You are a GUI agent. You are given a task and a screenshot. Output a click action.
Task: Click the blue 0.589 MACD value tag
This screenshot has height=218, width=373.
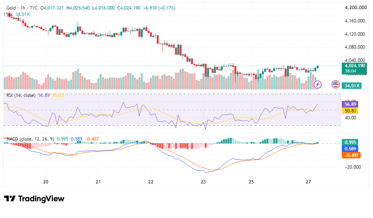click(350, 148)
